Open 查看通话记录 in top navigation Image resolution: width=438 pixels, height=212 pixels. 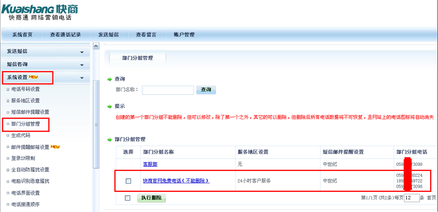tap(65, 35)
